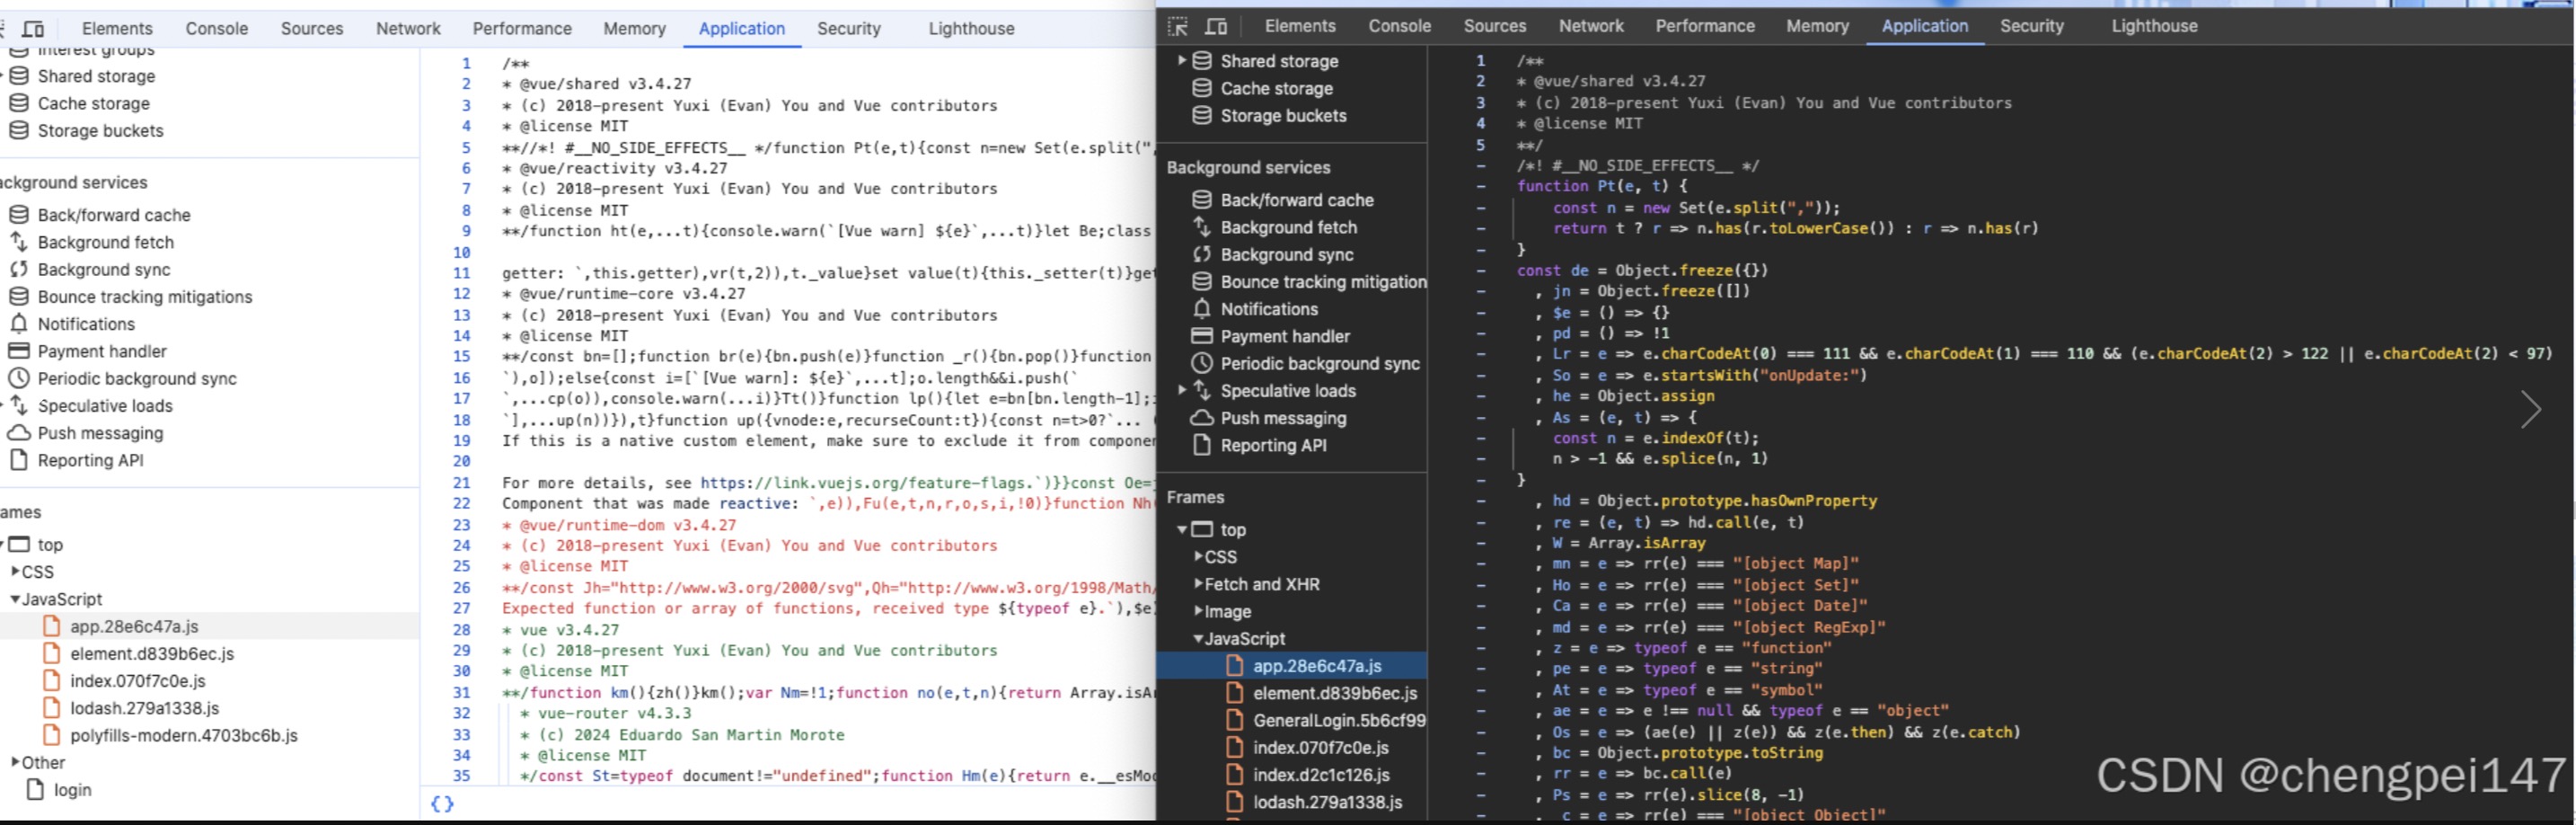Viewport: 2576px width, 825px height.
Task: Open Security tab in light DevTools
Action: pyautogui.click(x=848, y=28)
